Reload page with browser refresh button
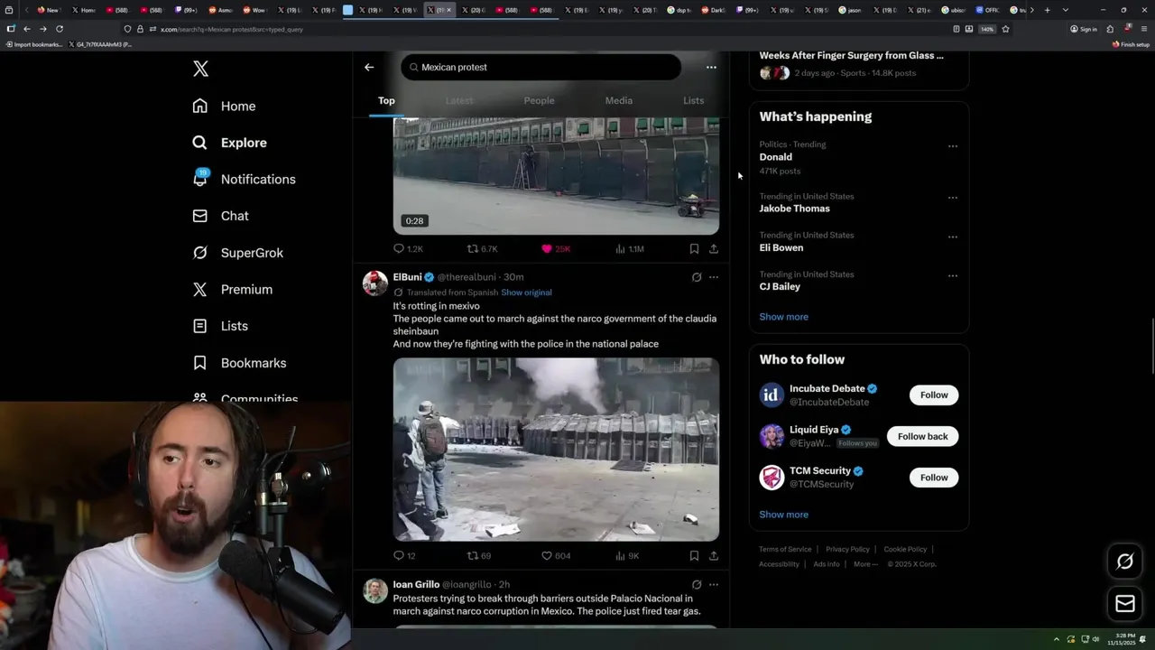Viewport: 1155px width, 650px height. coord(60,29)
